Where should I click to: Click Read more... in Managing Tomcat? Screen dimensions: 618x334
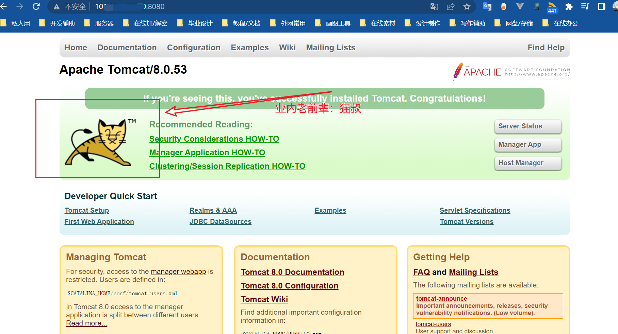(x=86, y=323)
